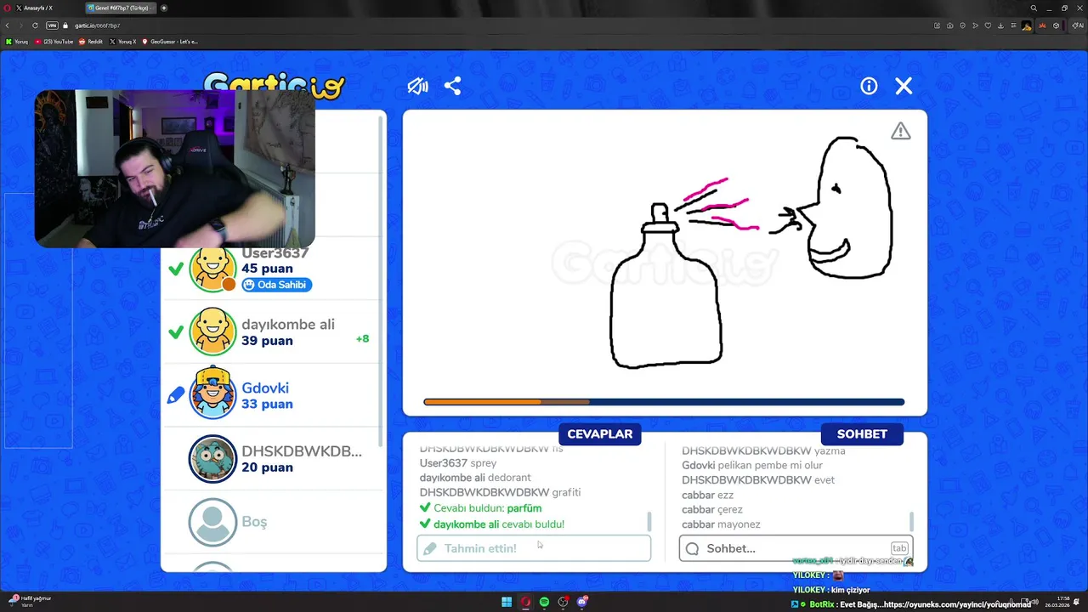Open the CEVAPLAR answers tab

pos(600,433)
